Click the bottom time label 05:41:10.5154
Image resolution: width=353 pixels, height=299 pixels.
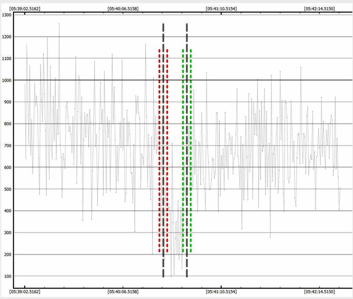221,292
